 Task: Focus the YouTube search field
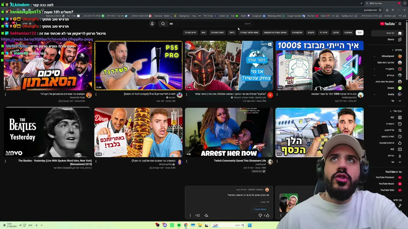[211, 24]
